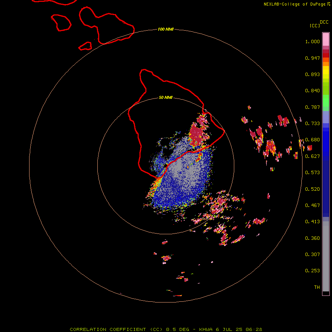
Task: Pick the orange swatch in the color scale
Action: [x=326, y=64]
